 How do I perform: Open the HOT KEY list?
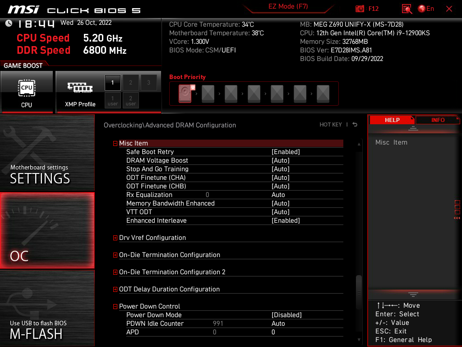(331, 125)
